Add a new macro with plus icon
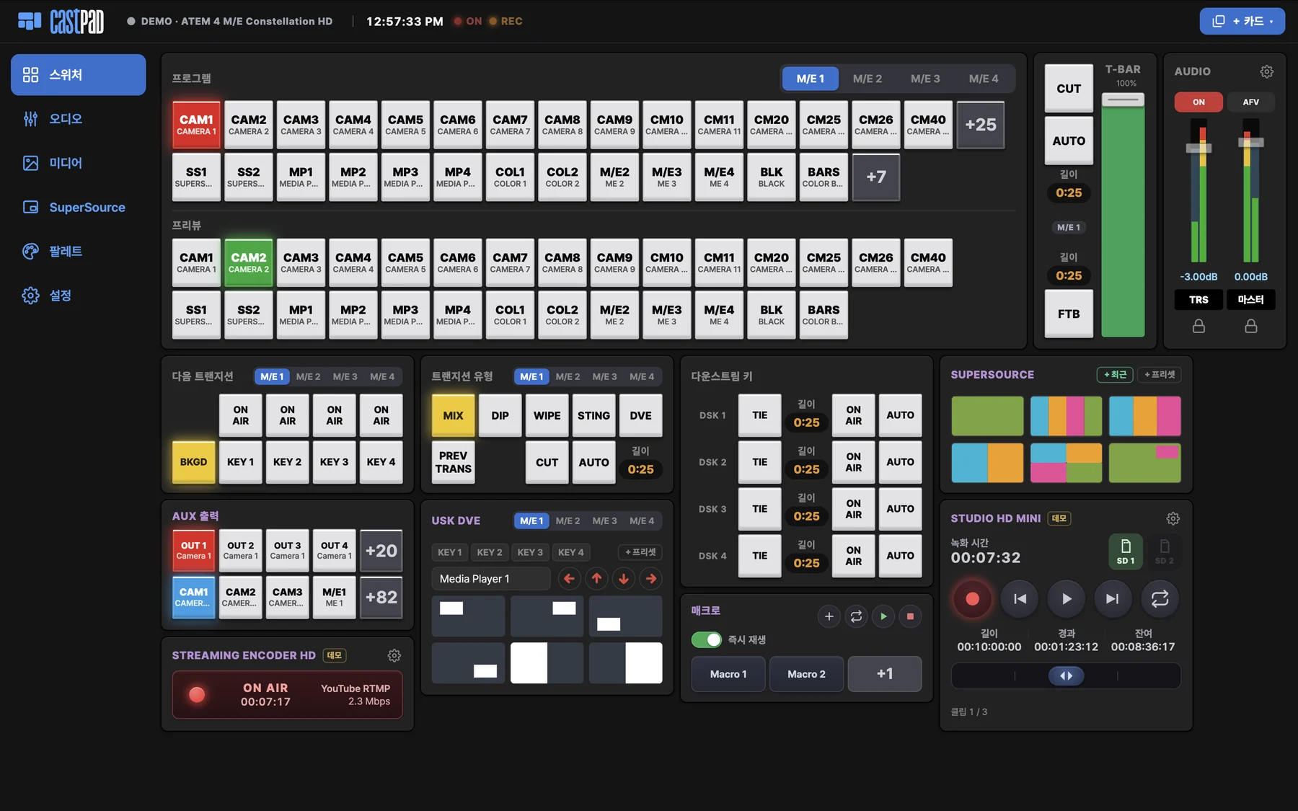This screenshot has height=811, width=1298. [x=829, y=616]
